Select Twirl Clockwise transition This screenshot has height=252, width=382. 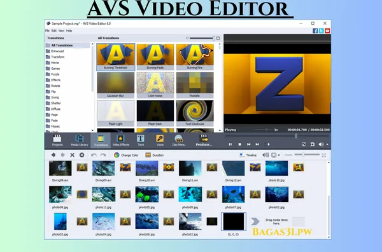click(x=195, y=113)
